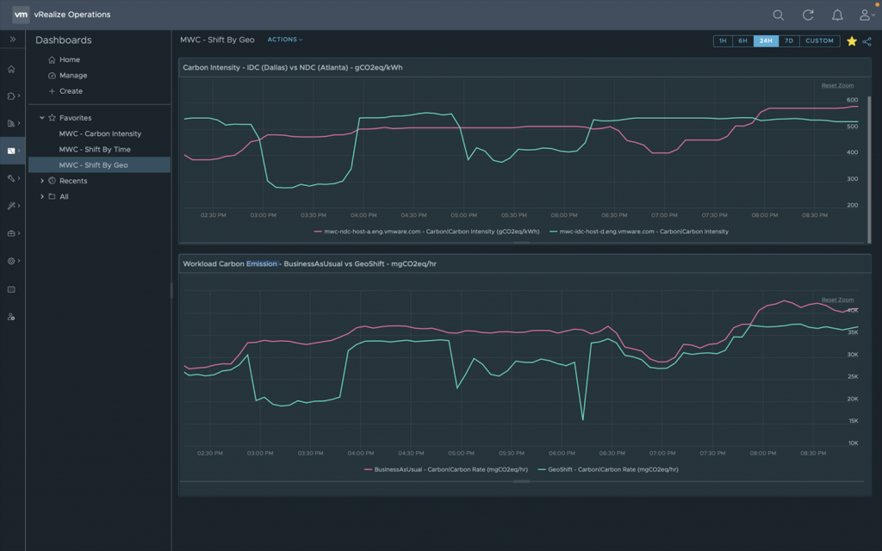Image resolution: width=882 pixels, height=551 pixels.
Task: Open the user account menu
Action: tap(866, 15)
